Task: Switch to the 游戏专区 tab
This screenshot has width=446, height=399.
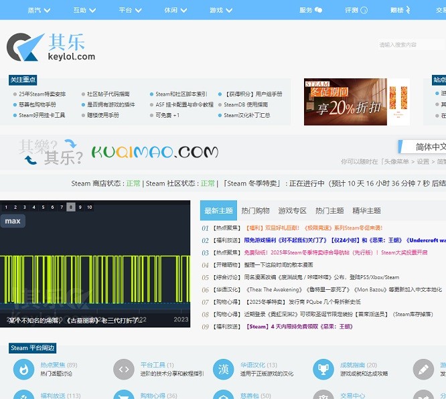Action: pos(293,211)
